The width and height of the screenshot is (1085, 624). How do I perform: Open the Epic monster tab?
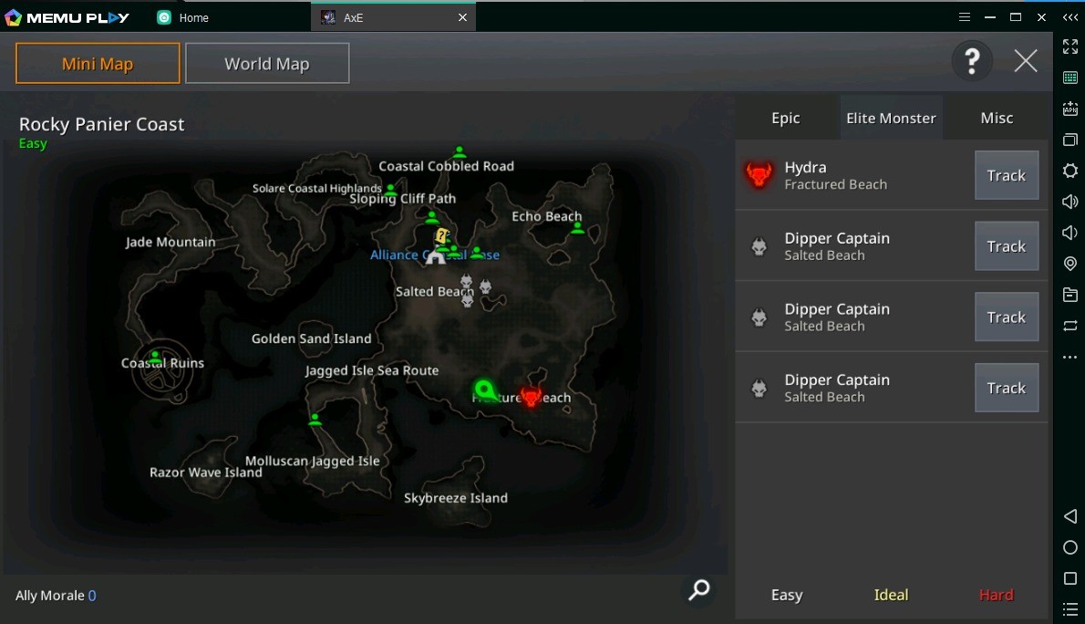tap(785, 118)
